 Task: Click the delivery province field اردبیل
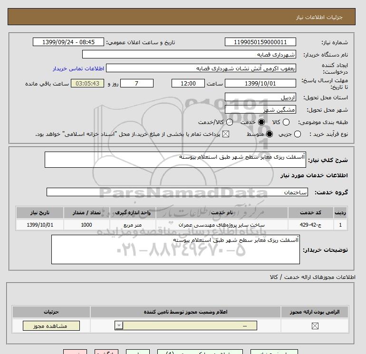pos(260,97)
